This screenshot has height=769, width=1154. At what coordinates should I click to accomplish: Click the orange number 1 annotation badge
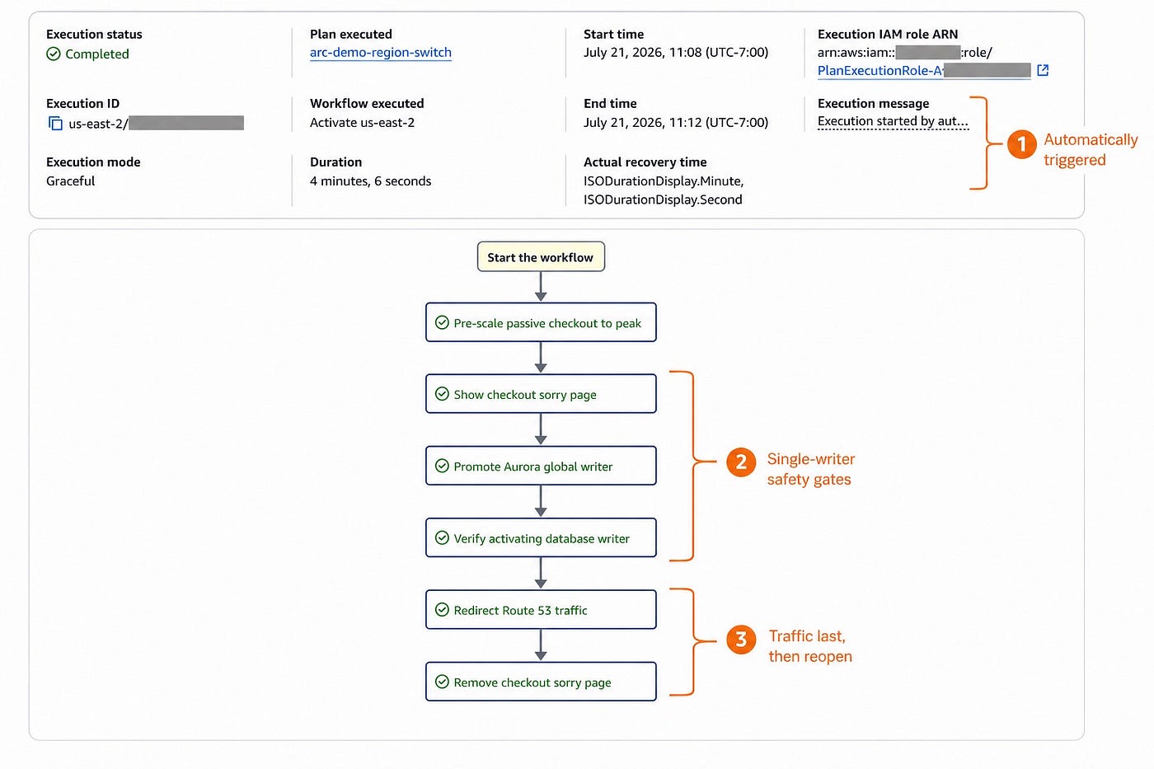click(1021, 144)
